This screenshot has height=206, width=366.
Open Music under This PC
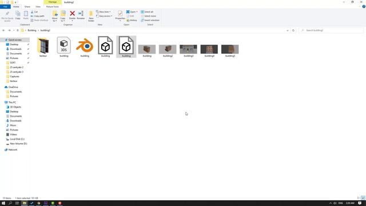pyautogui.click(x=13, y=125)
